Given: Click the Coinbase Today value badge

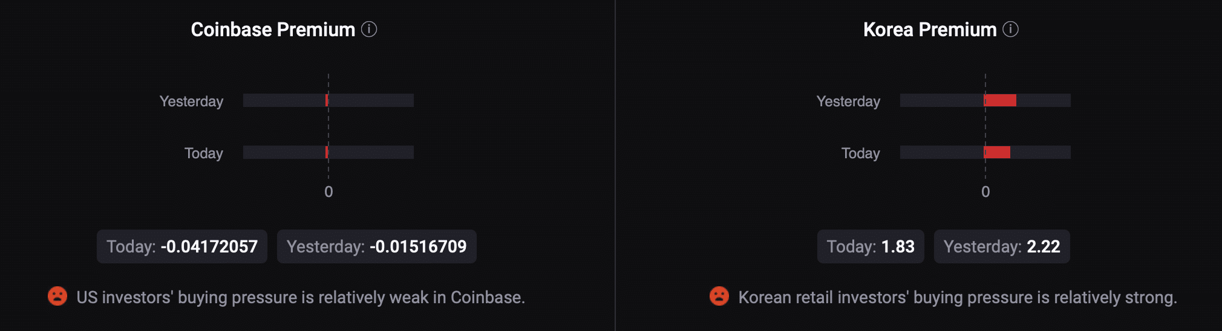Looking at the screenshot, I should 182,246.
